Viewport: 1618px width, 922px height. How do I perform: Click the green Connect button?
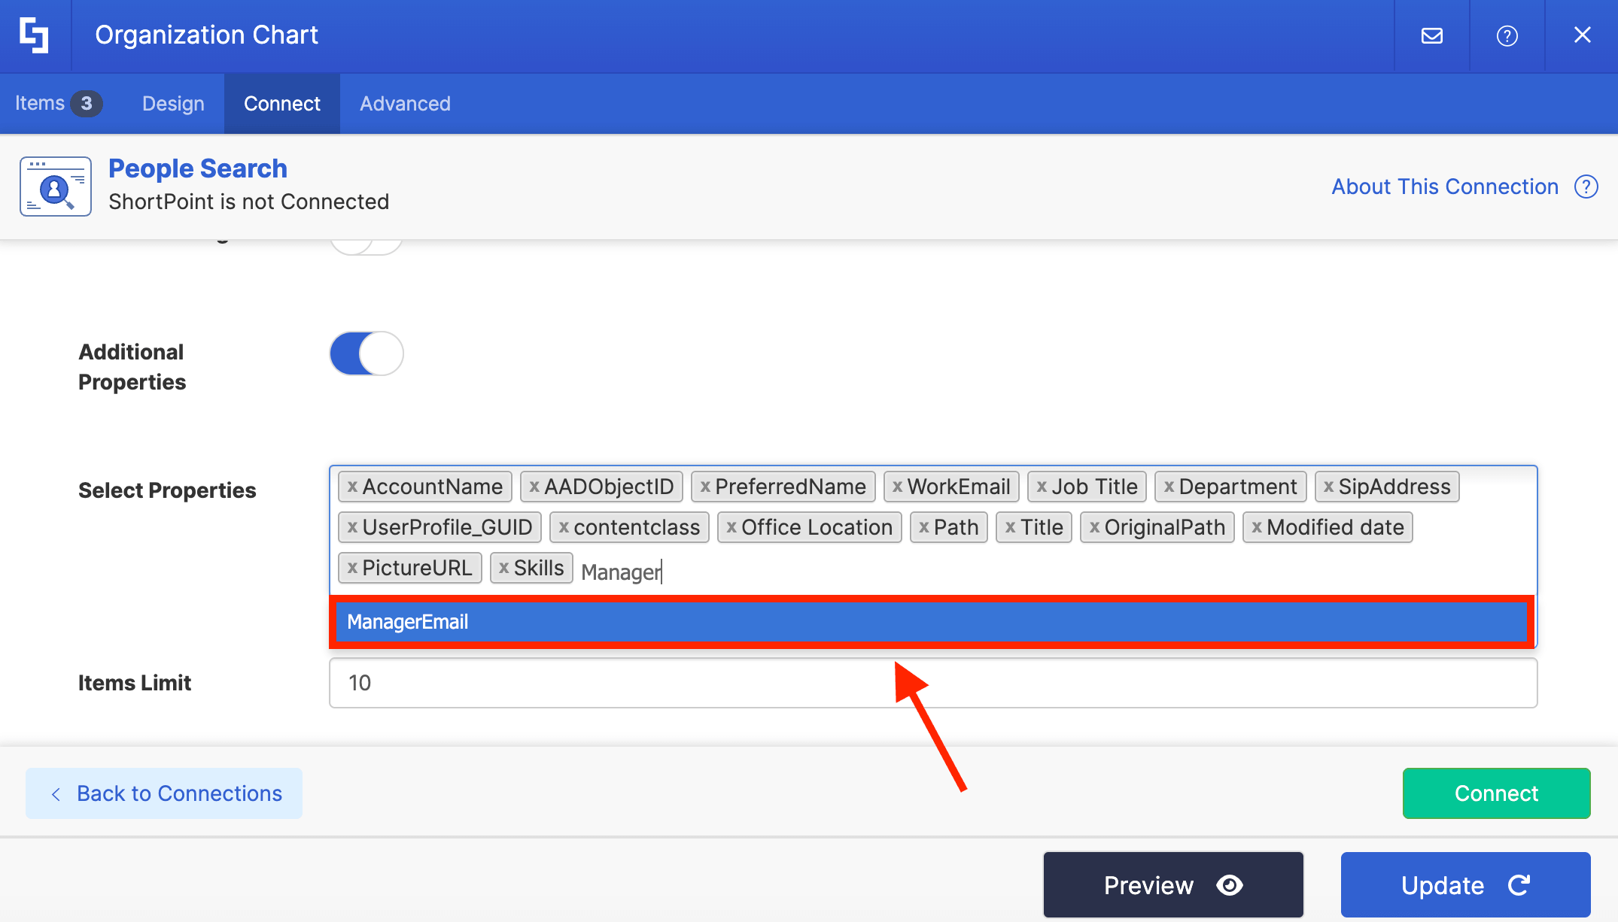tap(1496, 793)
